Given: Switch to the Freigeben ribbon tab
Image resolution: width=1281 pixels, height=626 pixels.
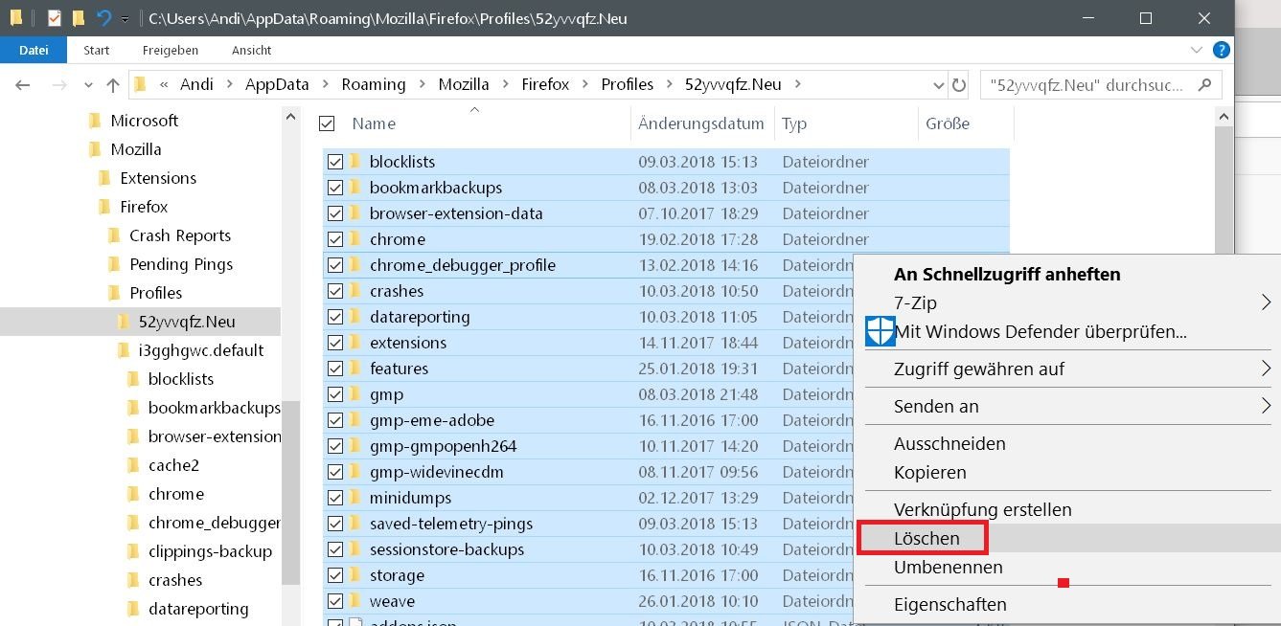Looking at the screenshot, I should [x=171, y=50].
